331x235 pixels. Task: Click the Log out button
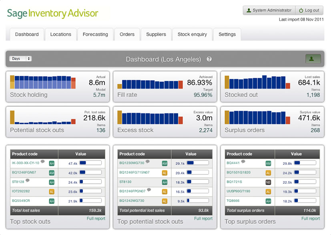[309, 10]
